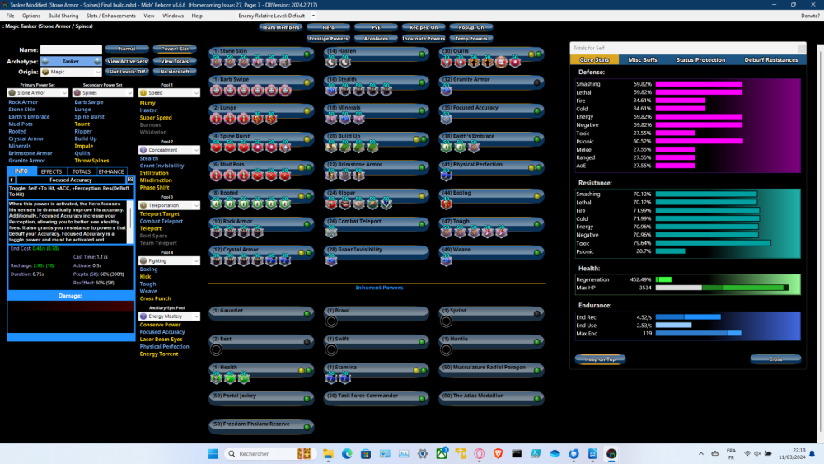Toggle the Stone Skin green status indicator

[307, 53]
